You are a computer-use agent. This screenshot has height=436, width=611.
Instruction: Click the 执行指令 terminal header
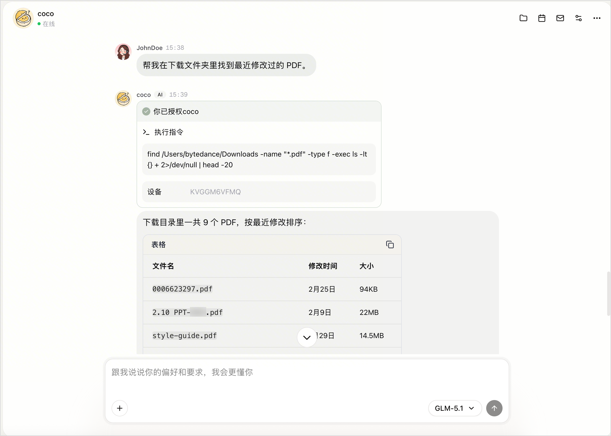pyautogui.click(x=163, y=132)
